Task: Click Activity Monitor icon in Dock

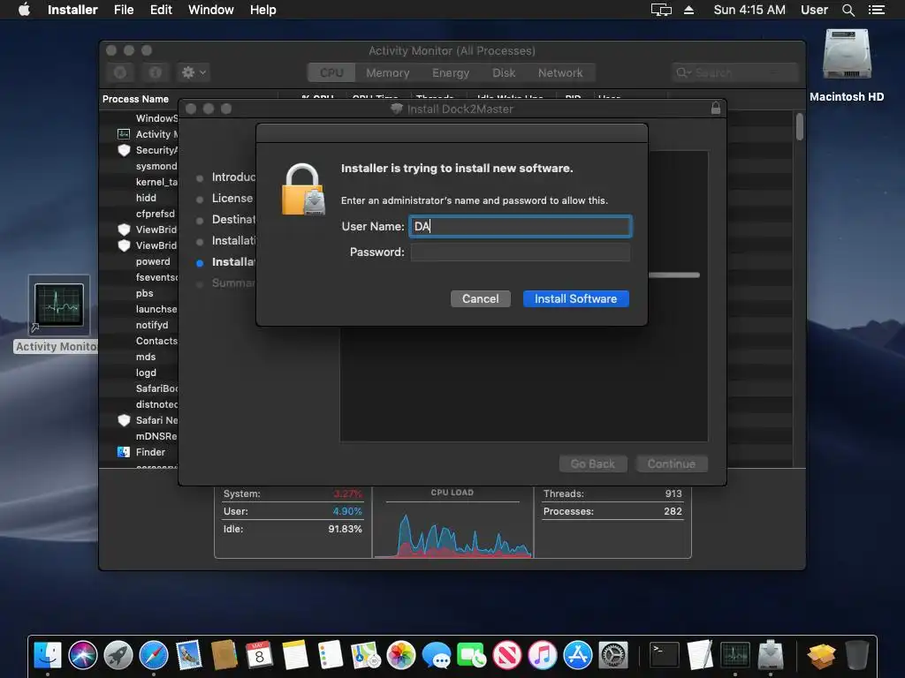Action: (734, 656)
